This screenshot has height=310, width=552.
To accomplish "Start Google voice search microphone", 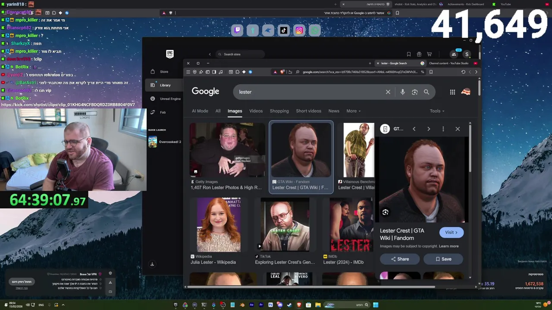I will (x=402, y=92).
